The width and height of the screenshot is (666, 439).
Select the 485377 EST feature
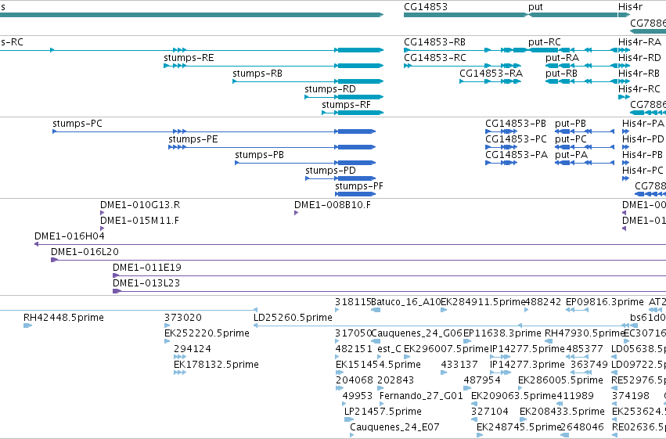(579, 357)
